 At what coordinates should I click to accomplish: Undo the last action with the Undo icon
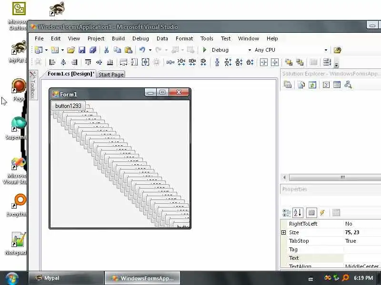coord(142,50)
